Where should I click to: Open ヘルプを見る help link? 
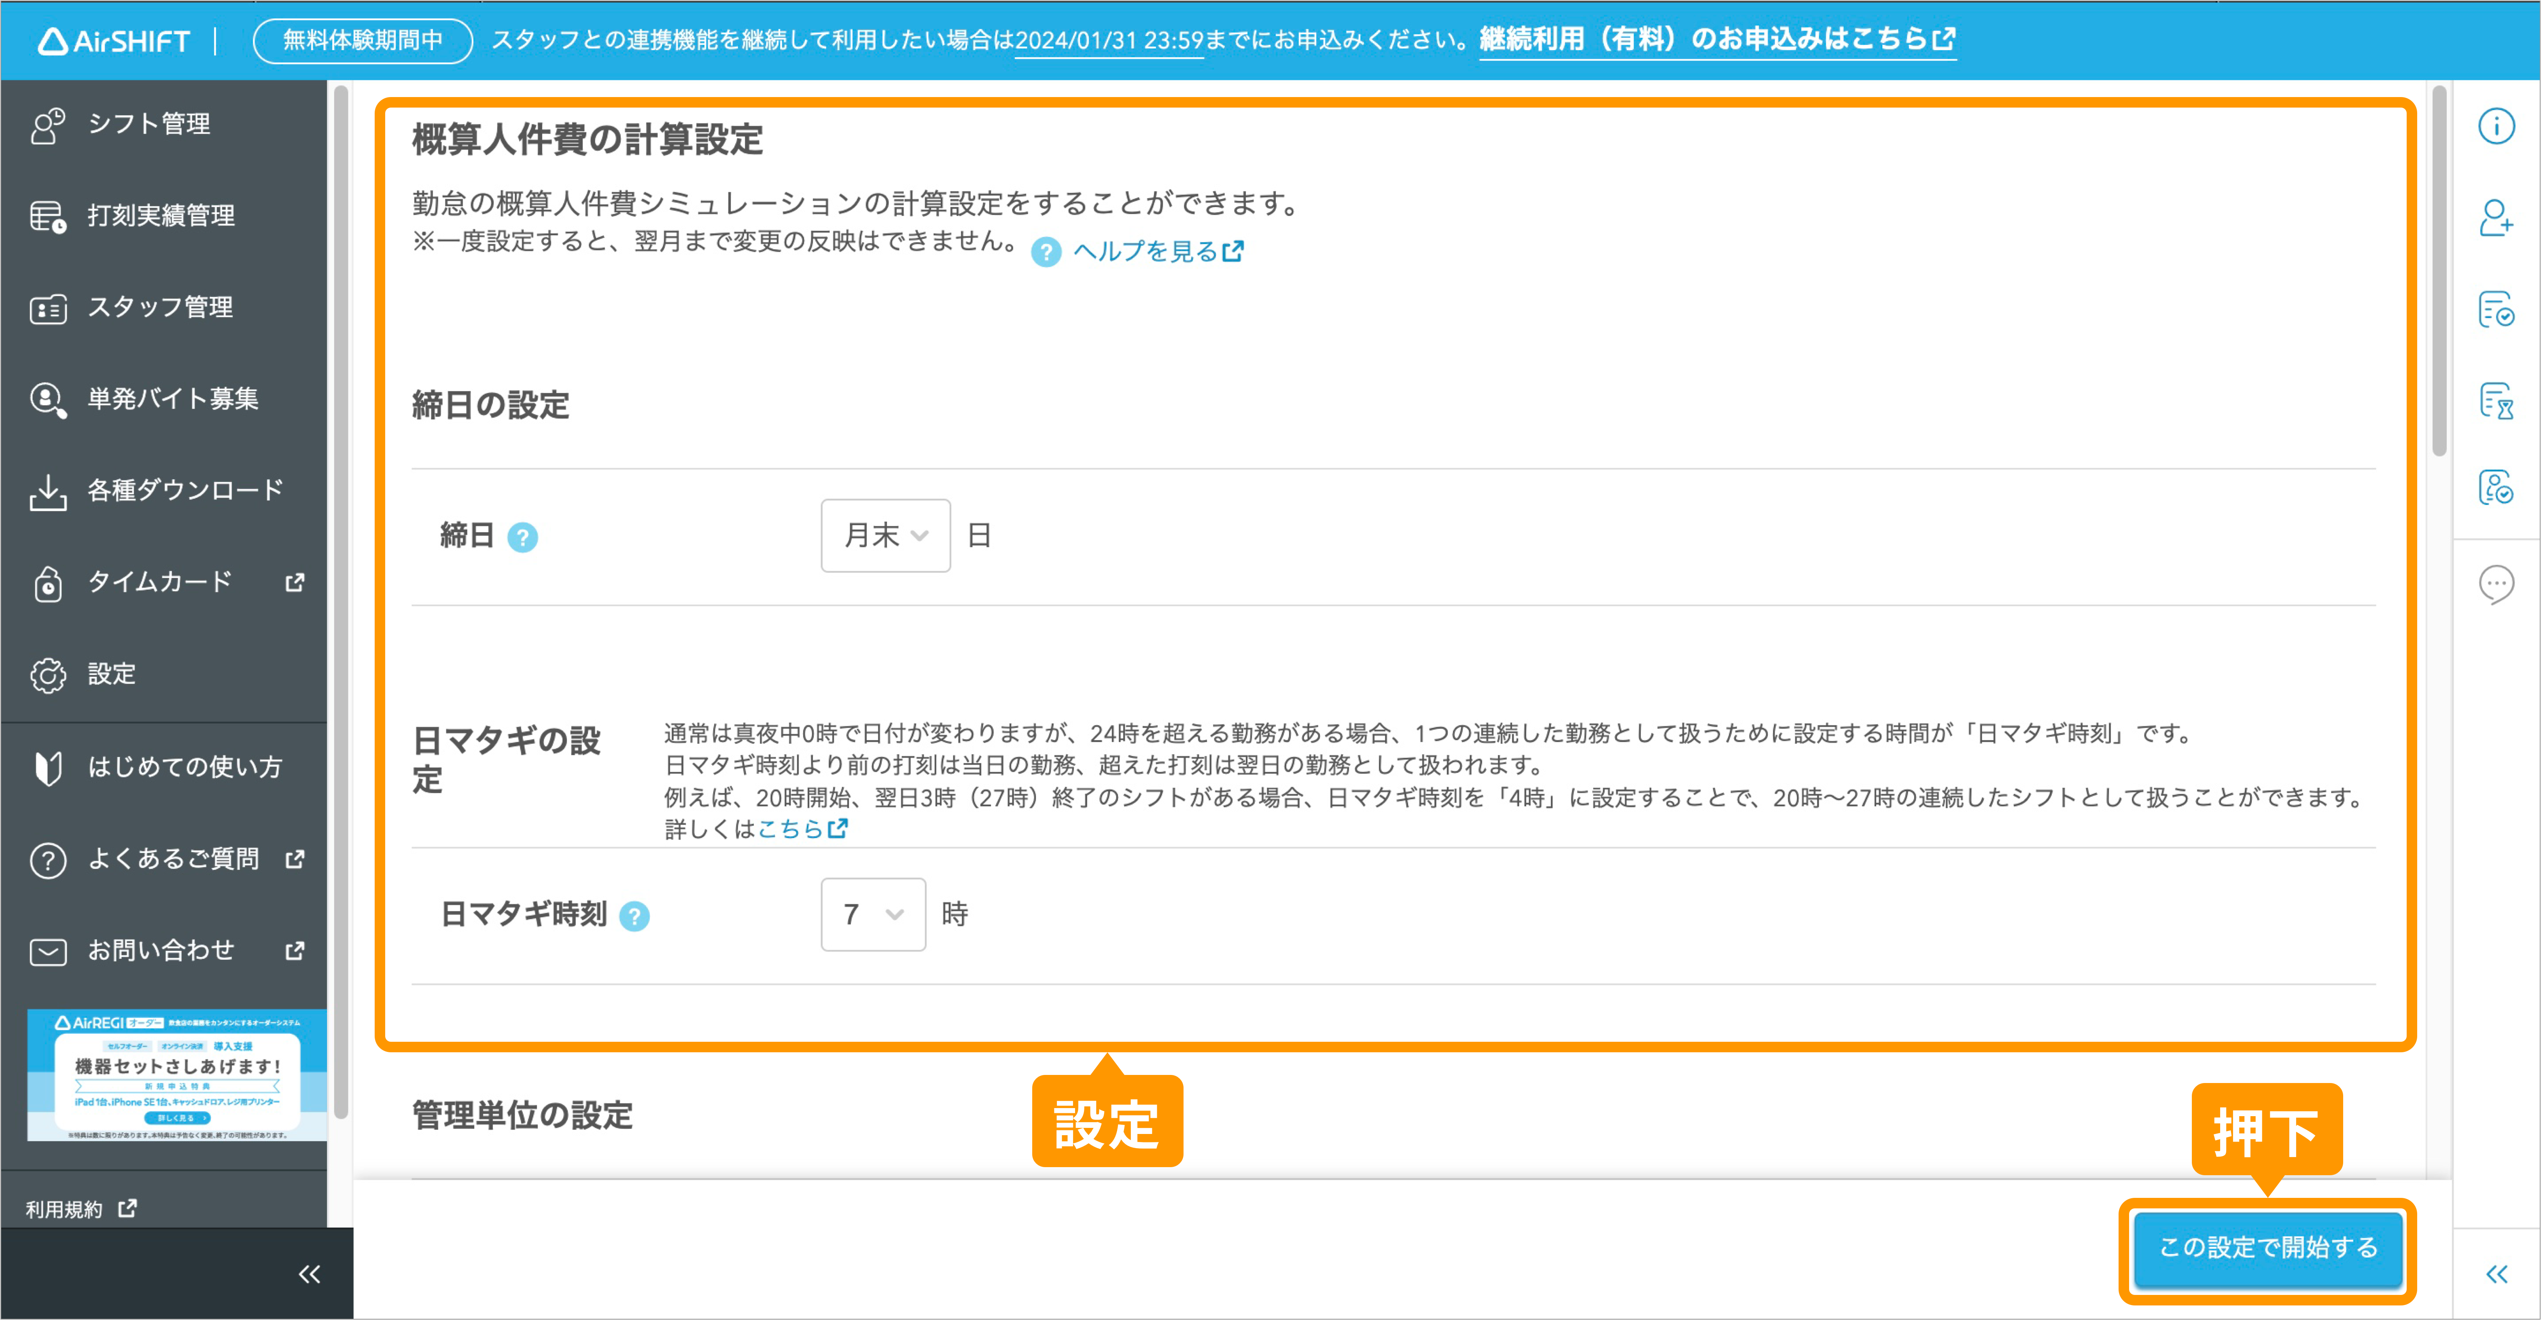pos(1157,252)
